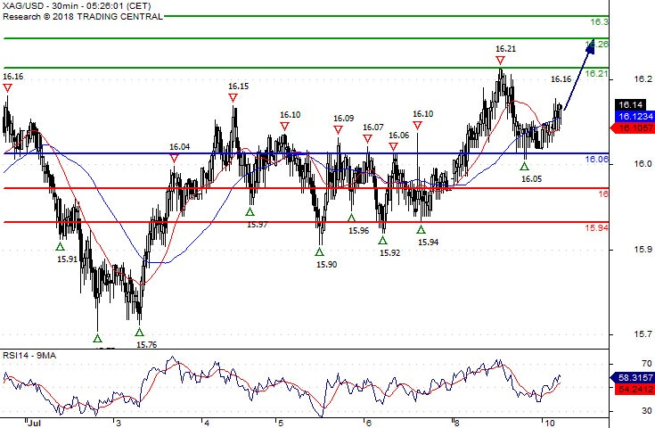Click the blue 16.1234 moving average tag
This screenshot has width=655, height=428.
[x=635, y=116]
